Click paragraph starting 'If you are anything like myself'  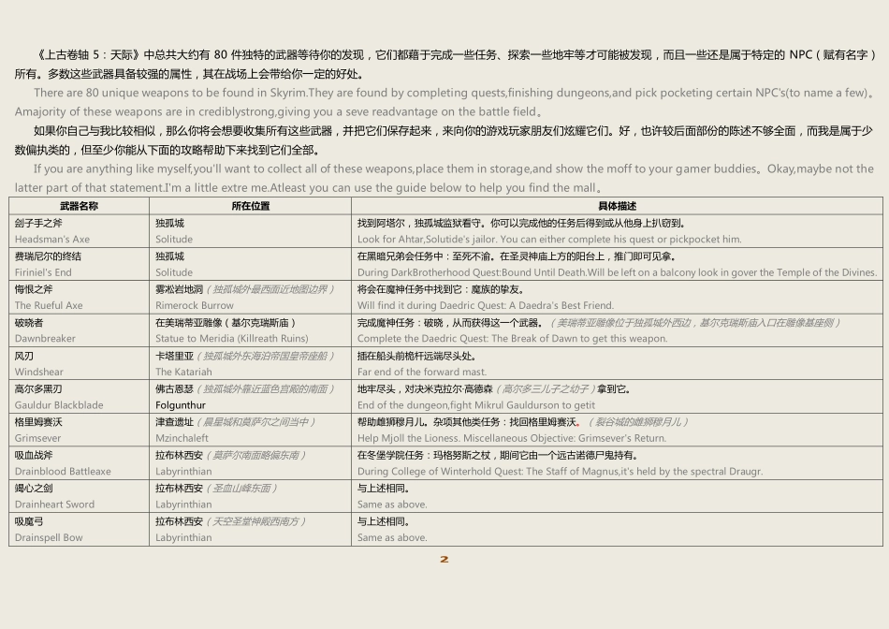pos(444,178)
